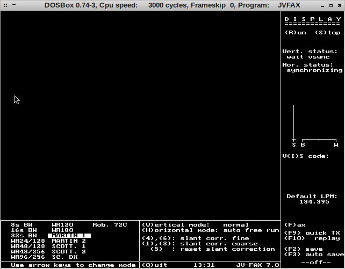
Task: Click the (R)un command
Action: (x=295, y=32)
